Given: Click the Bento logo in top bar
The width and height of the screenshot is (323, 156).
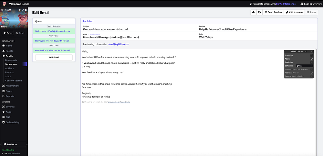Looking at the screenshot, I should pos(4,4).
